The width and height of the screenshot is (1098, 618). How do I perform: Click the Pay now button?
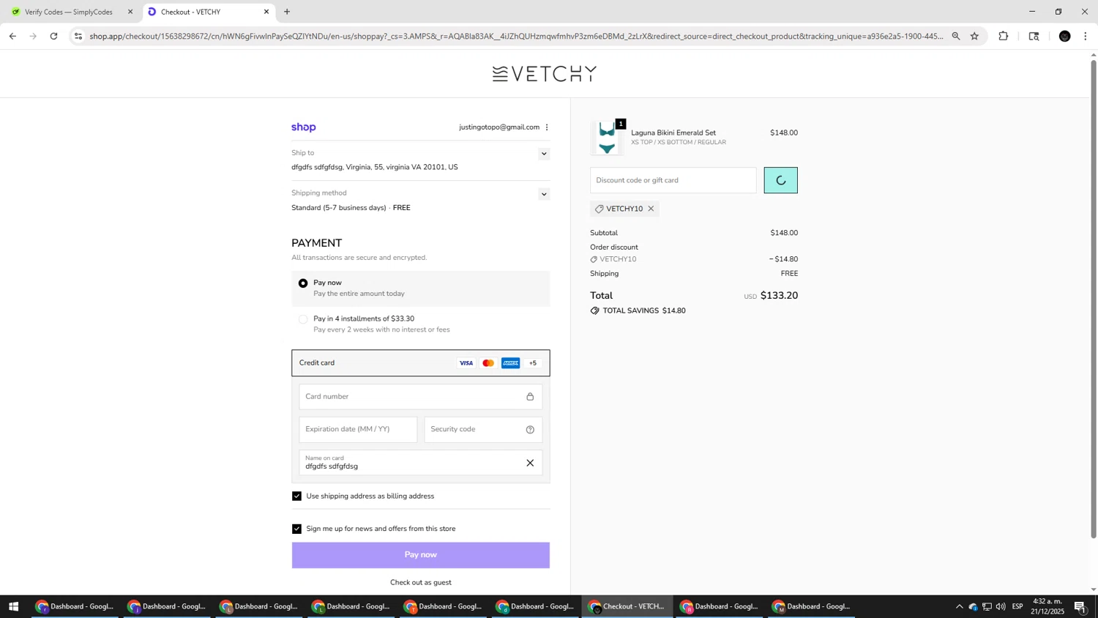pyautogui.click(x=421, y=555)
